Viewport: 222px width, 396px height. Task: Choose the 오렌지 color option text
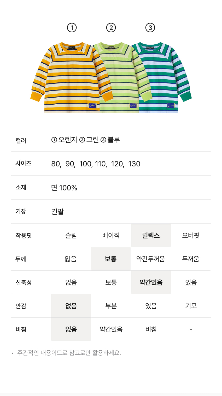pos(67,140)
